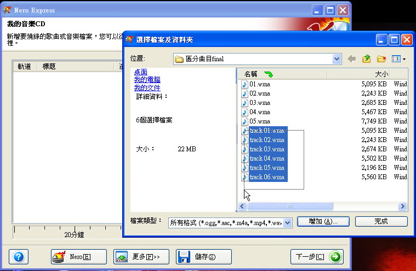Viewport: 416px width, 271px height.
Task: Go up one folder level
Action: pos(367,59)
